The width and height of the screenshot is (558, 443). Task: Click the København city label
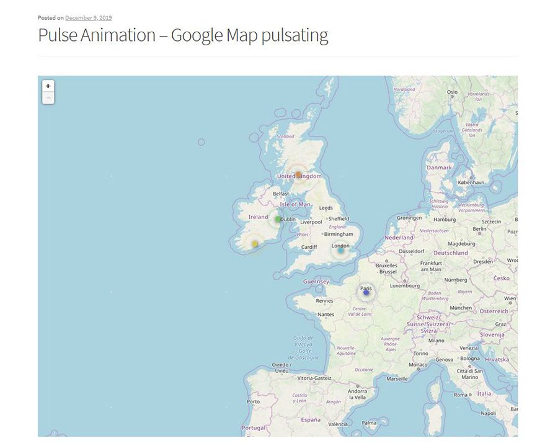click(x=471, y=182)
